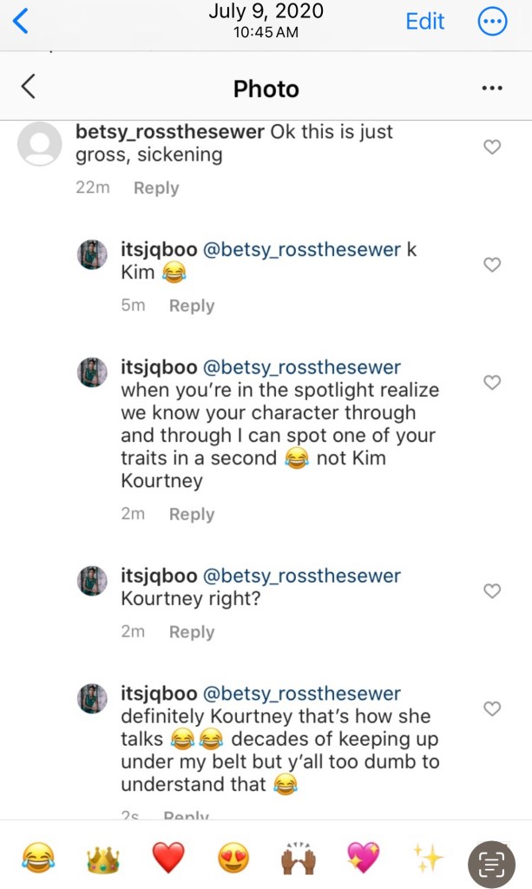Insert the red heart emoji reaction
532x889 pixels.
pos(168,859)
